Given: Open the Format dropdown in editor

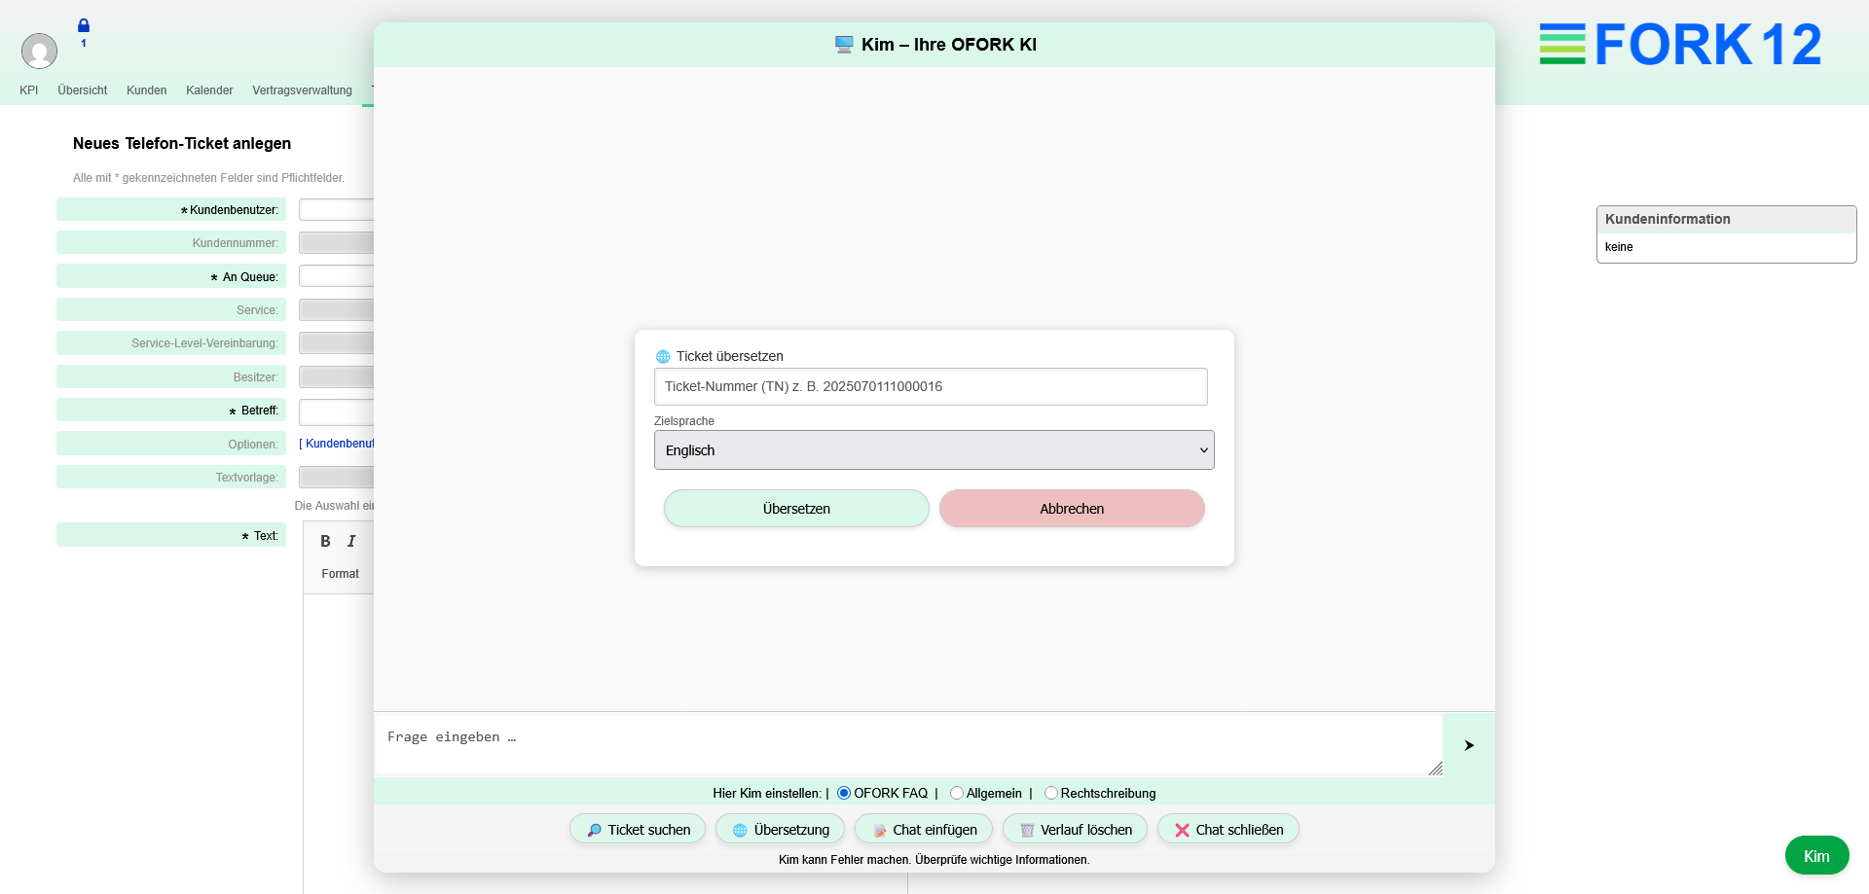Looking at the screenshot, I should point(341,574).
